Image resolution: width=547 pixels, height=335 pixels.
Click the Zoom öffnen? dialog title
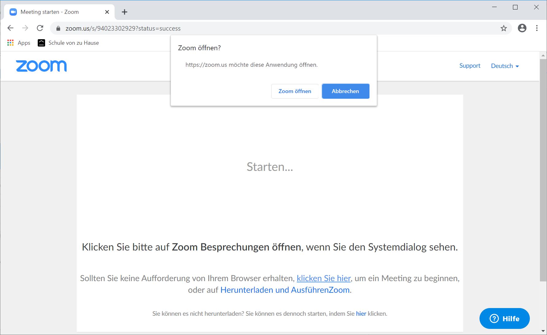(199, 48)
